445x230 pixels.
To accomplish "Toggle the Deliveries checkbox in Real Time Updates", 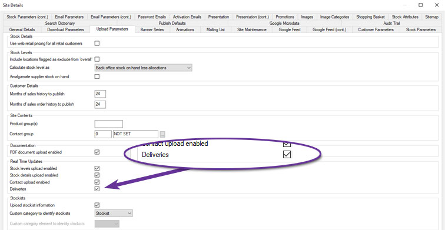I will tap(97, 189).
